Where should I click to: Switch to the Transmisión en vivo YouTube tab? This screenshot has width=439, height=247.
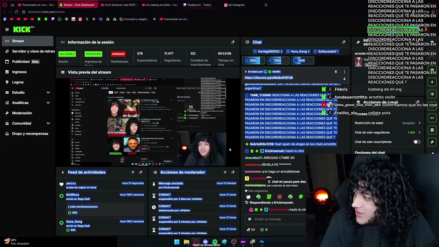[36, 5]
